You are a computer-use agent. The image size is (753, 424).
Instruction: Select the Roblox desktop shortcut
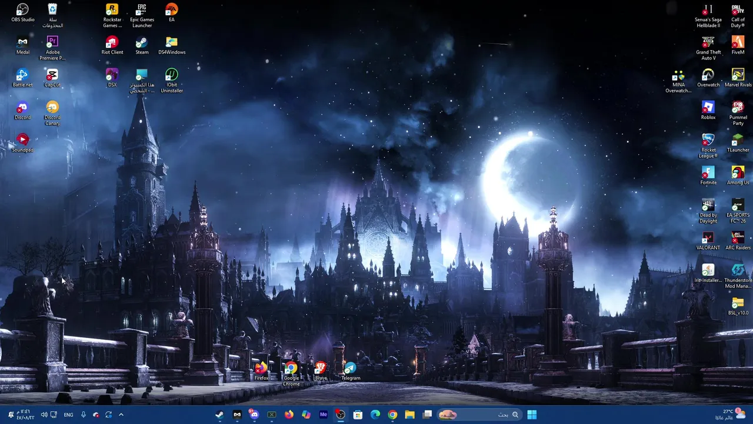pos(708,110)
